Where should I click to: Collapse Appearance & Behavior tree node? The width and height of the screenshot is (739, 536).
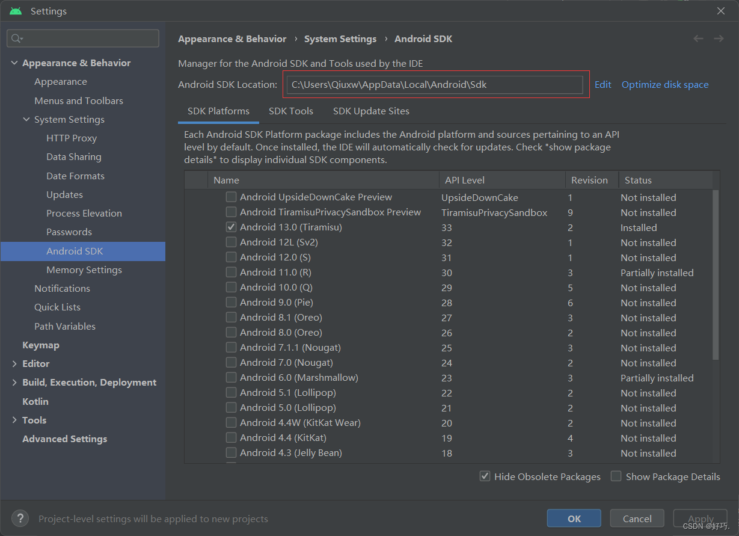click(14, 63)
